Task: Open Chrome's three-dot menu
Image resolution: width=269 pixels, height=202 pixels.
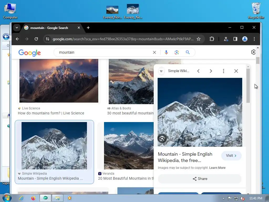Action: pyautogui.click(x=254, y=39)
